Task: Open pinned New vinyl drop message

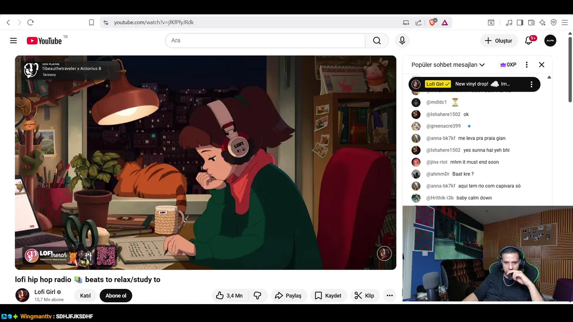Action: 475,84
